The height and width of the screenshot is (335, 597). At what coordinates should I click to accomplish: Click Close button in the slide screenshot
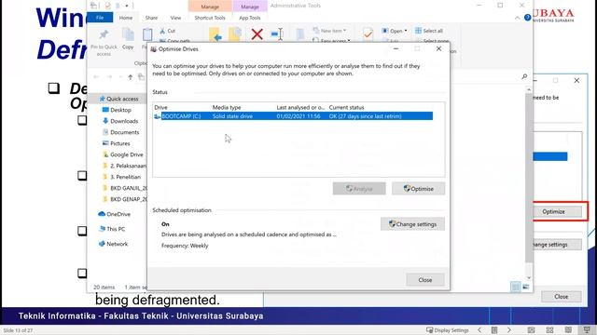pyautogui.click(x=562, y=297)
